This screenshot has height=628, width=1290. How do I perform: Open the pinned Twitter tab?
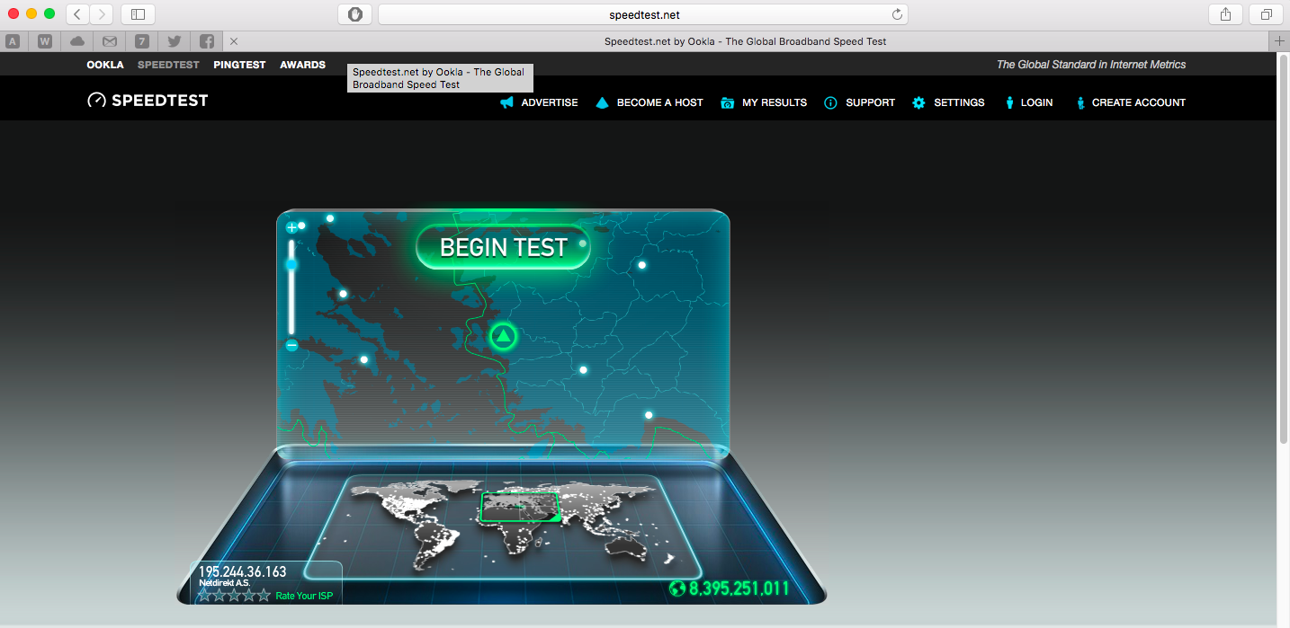coord(175,41)
